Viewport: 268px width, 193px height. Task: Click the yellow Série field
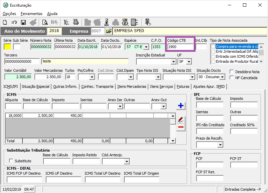[7, 47]
